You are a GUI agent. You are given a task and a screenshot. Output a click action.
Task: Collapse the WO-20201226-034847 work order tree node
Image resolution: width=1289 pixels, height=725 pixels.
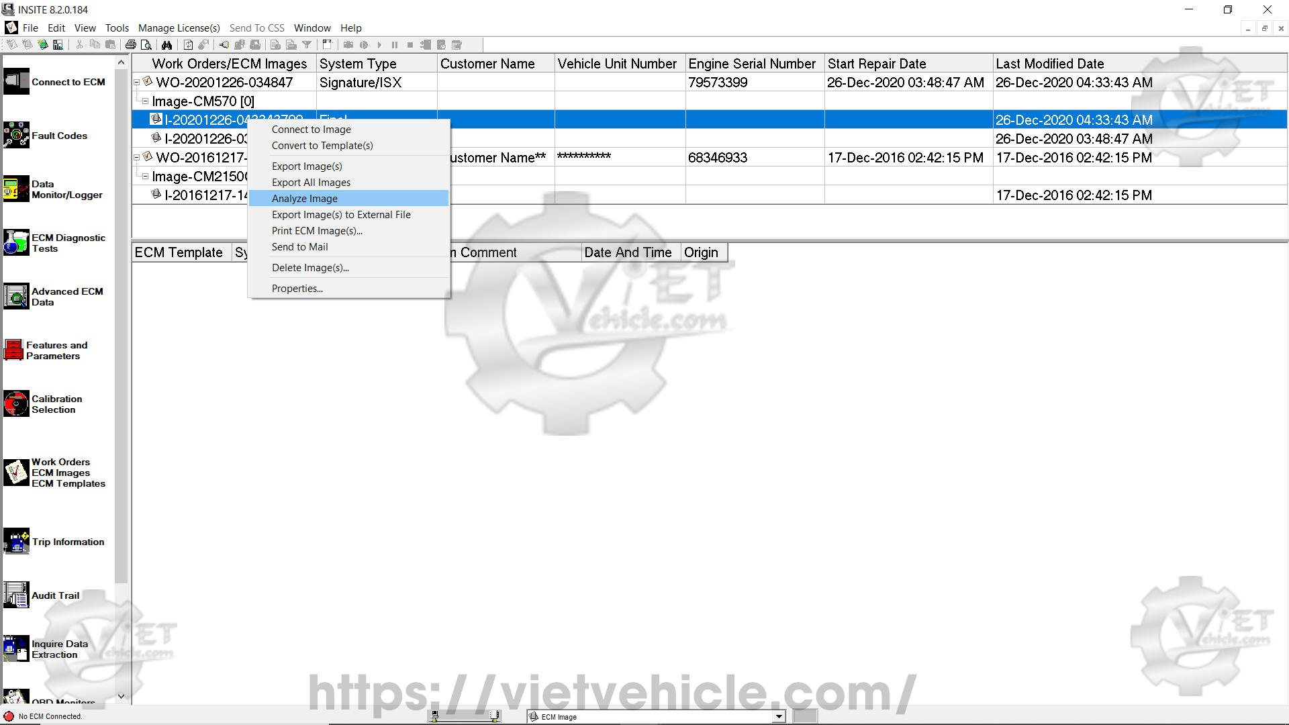(x=137, y=83)
